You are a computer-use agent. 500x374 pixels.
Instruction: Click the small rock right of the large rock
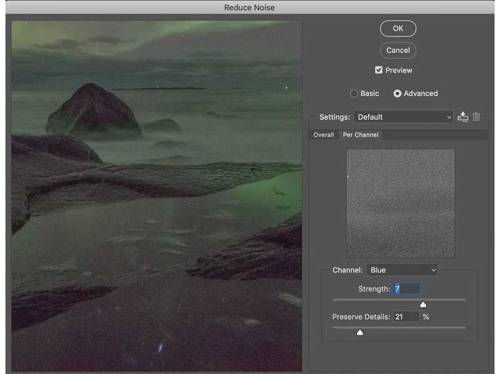coord(162,125)
